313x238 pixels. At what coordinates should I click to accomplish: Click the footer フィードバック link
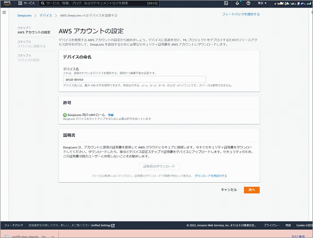13,225
